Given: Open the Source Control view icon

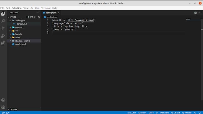Looking at the screenshot, I should coord(3,28).
